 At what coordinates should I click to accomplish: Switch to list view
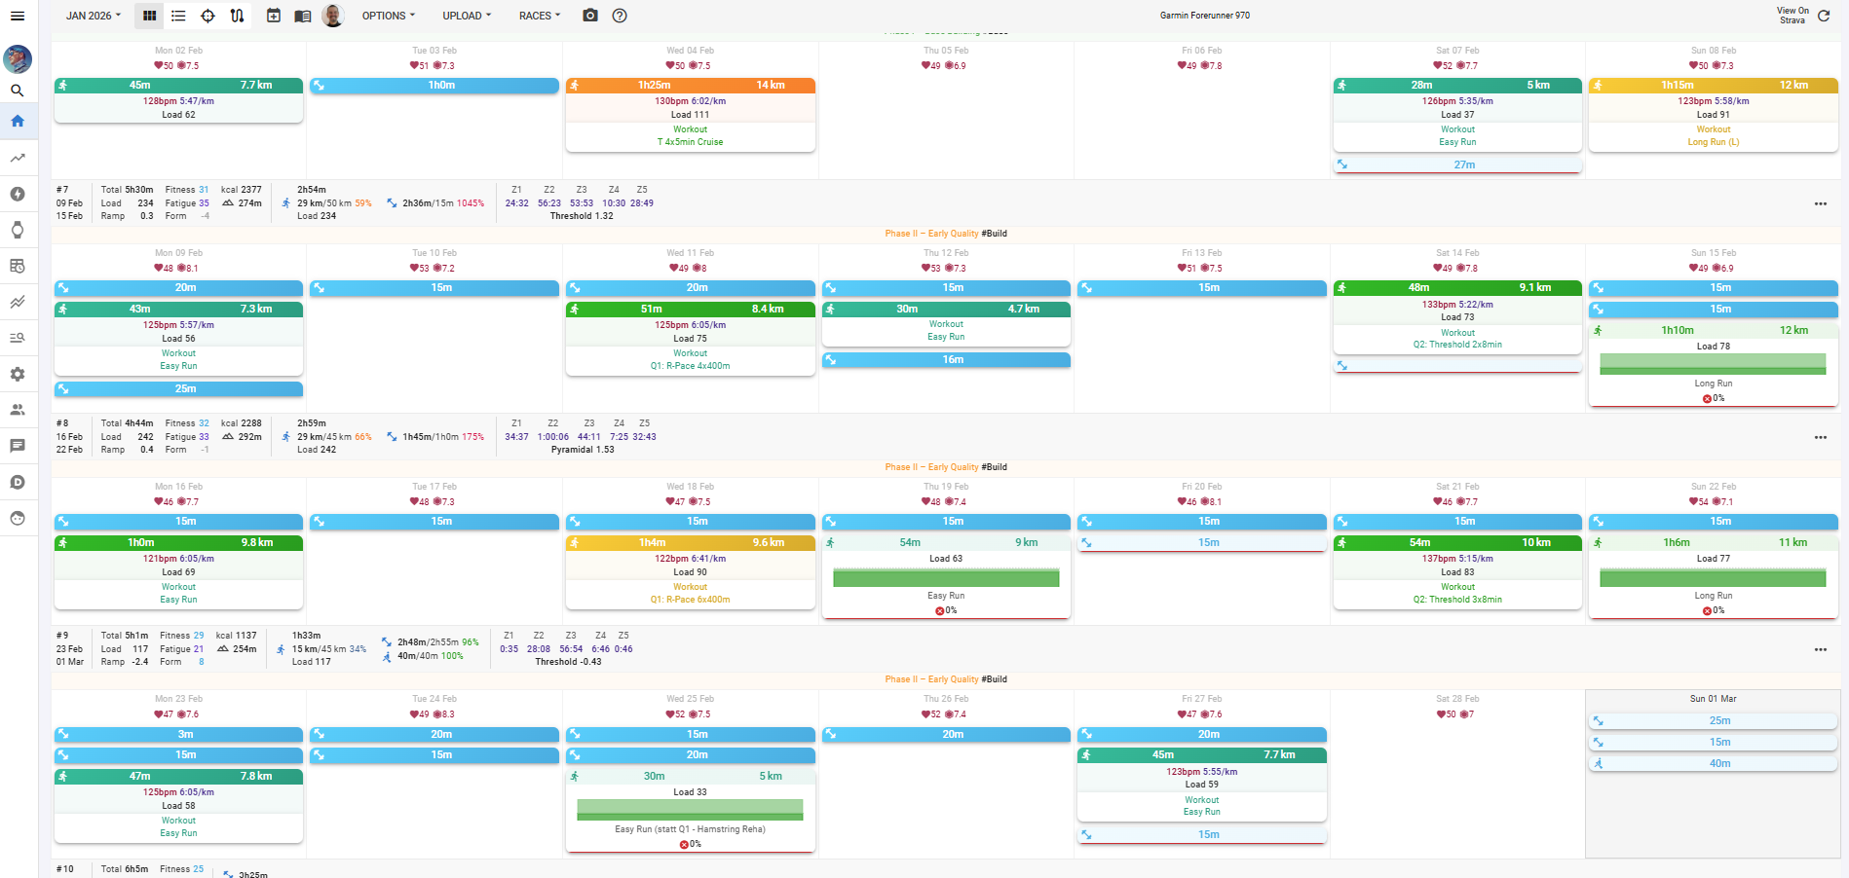(x=178, y=16)
